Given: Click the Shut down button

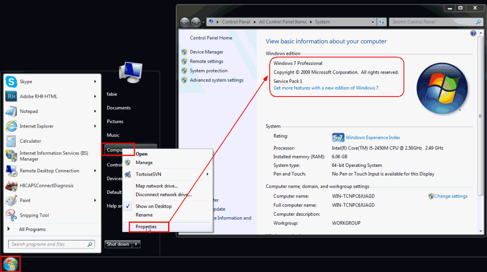Looking at the screenshot, I should [118, 244].
